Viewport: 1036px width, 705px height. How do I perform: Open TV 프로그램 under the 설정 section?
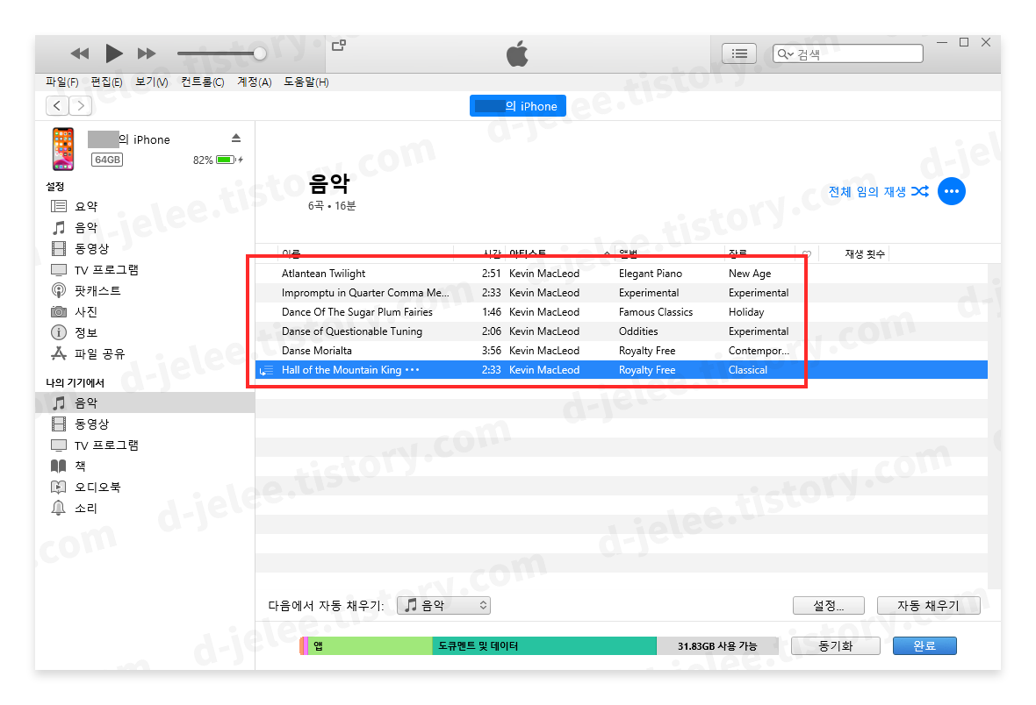click(x=105, y=269)
